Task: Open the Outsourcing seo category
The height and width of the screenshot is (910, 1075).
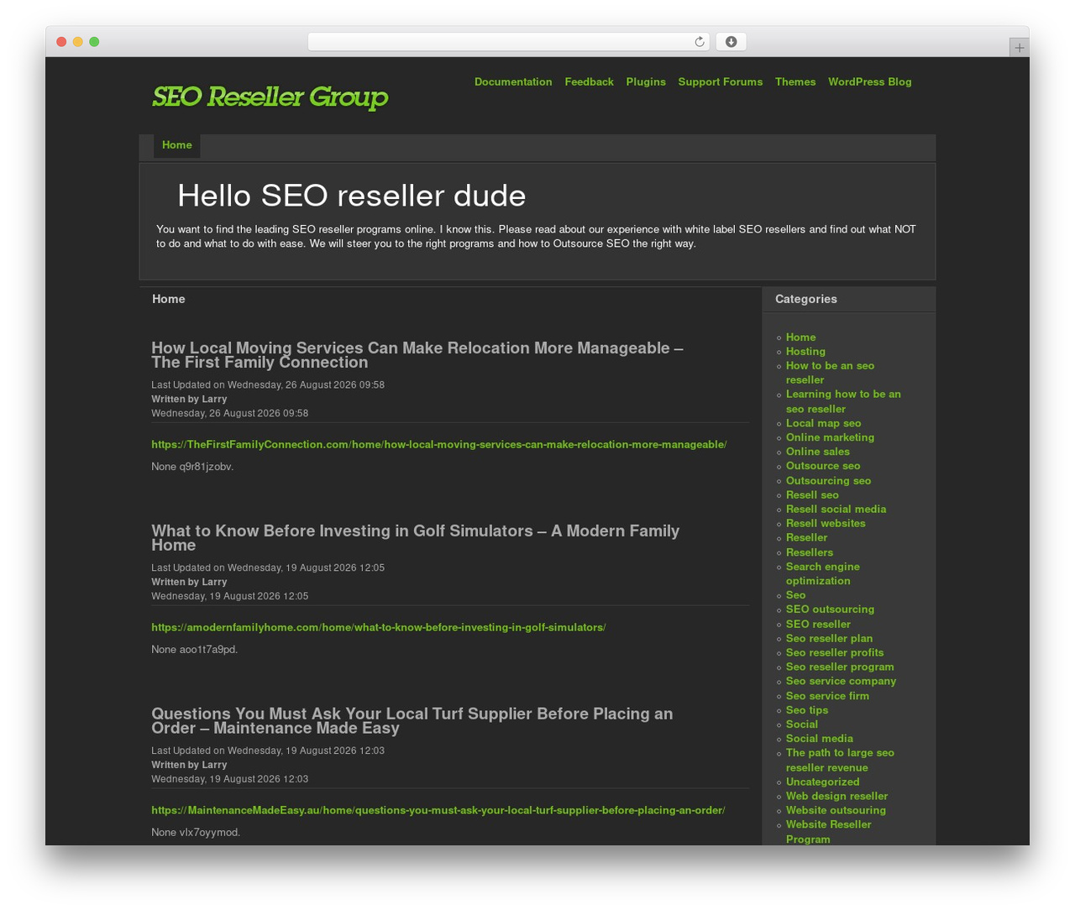Action: tap(828, 481)
